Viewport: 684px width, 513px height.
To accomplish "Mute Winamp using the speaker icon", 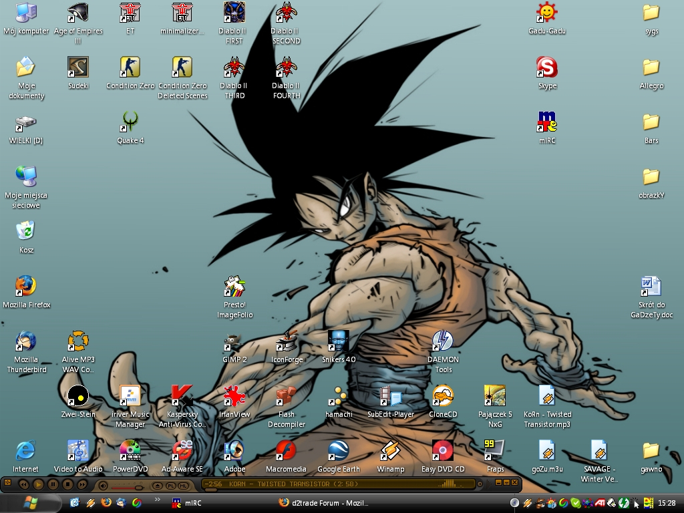I will (103, 485).
